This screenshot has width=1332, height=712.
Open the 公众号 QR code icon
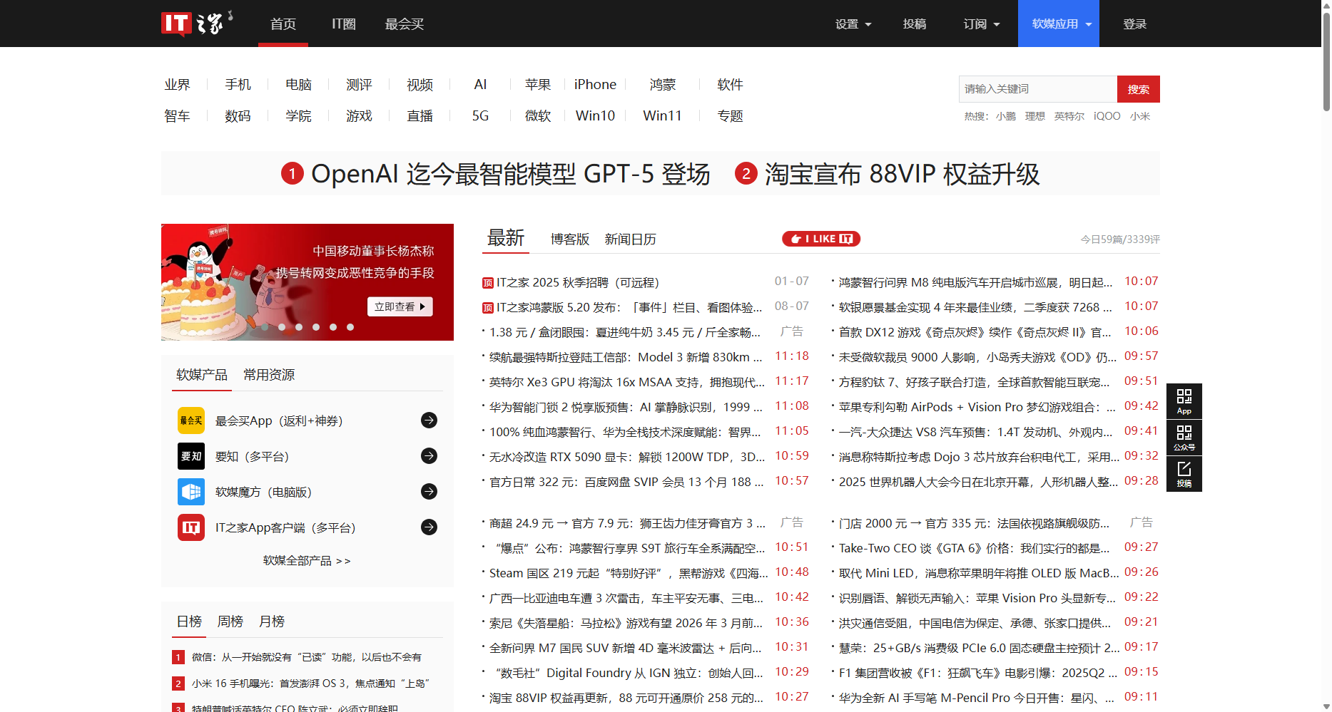(1184, 438)
